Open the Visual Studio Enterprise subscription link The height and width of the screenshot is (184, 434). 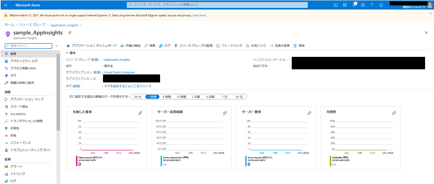click(x=120, y=73)
